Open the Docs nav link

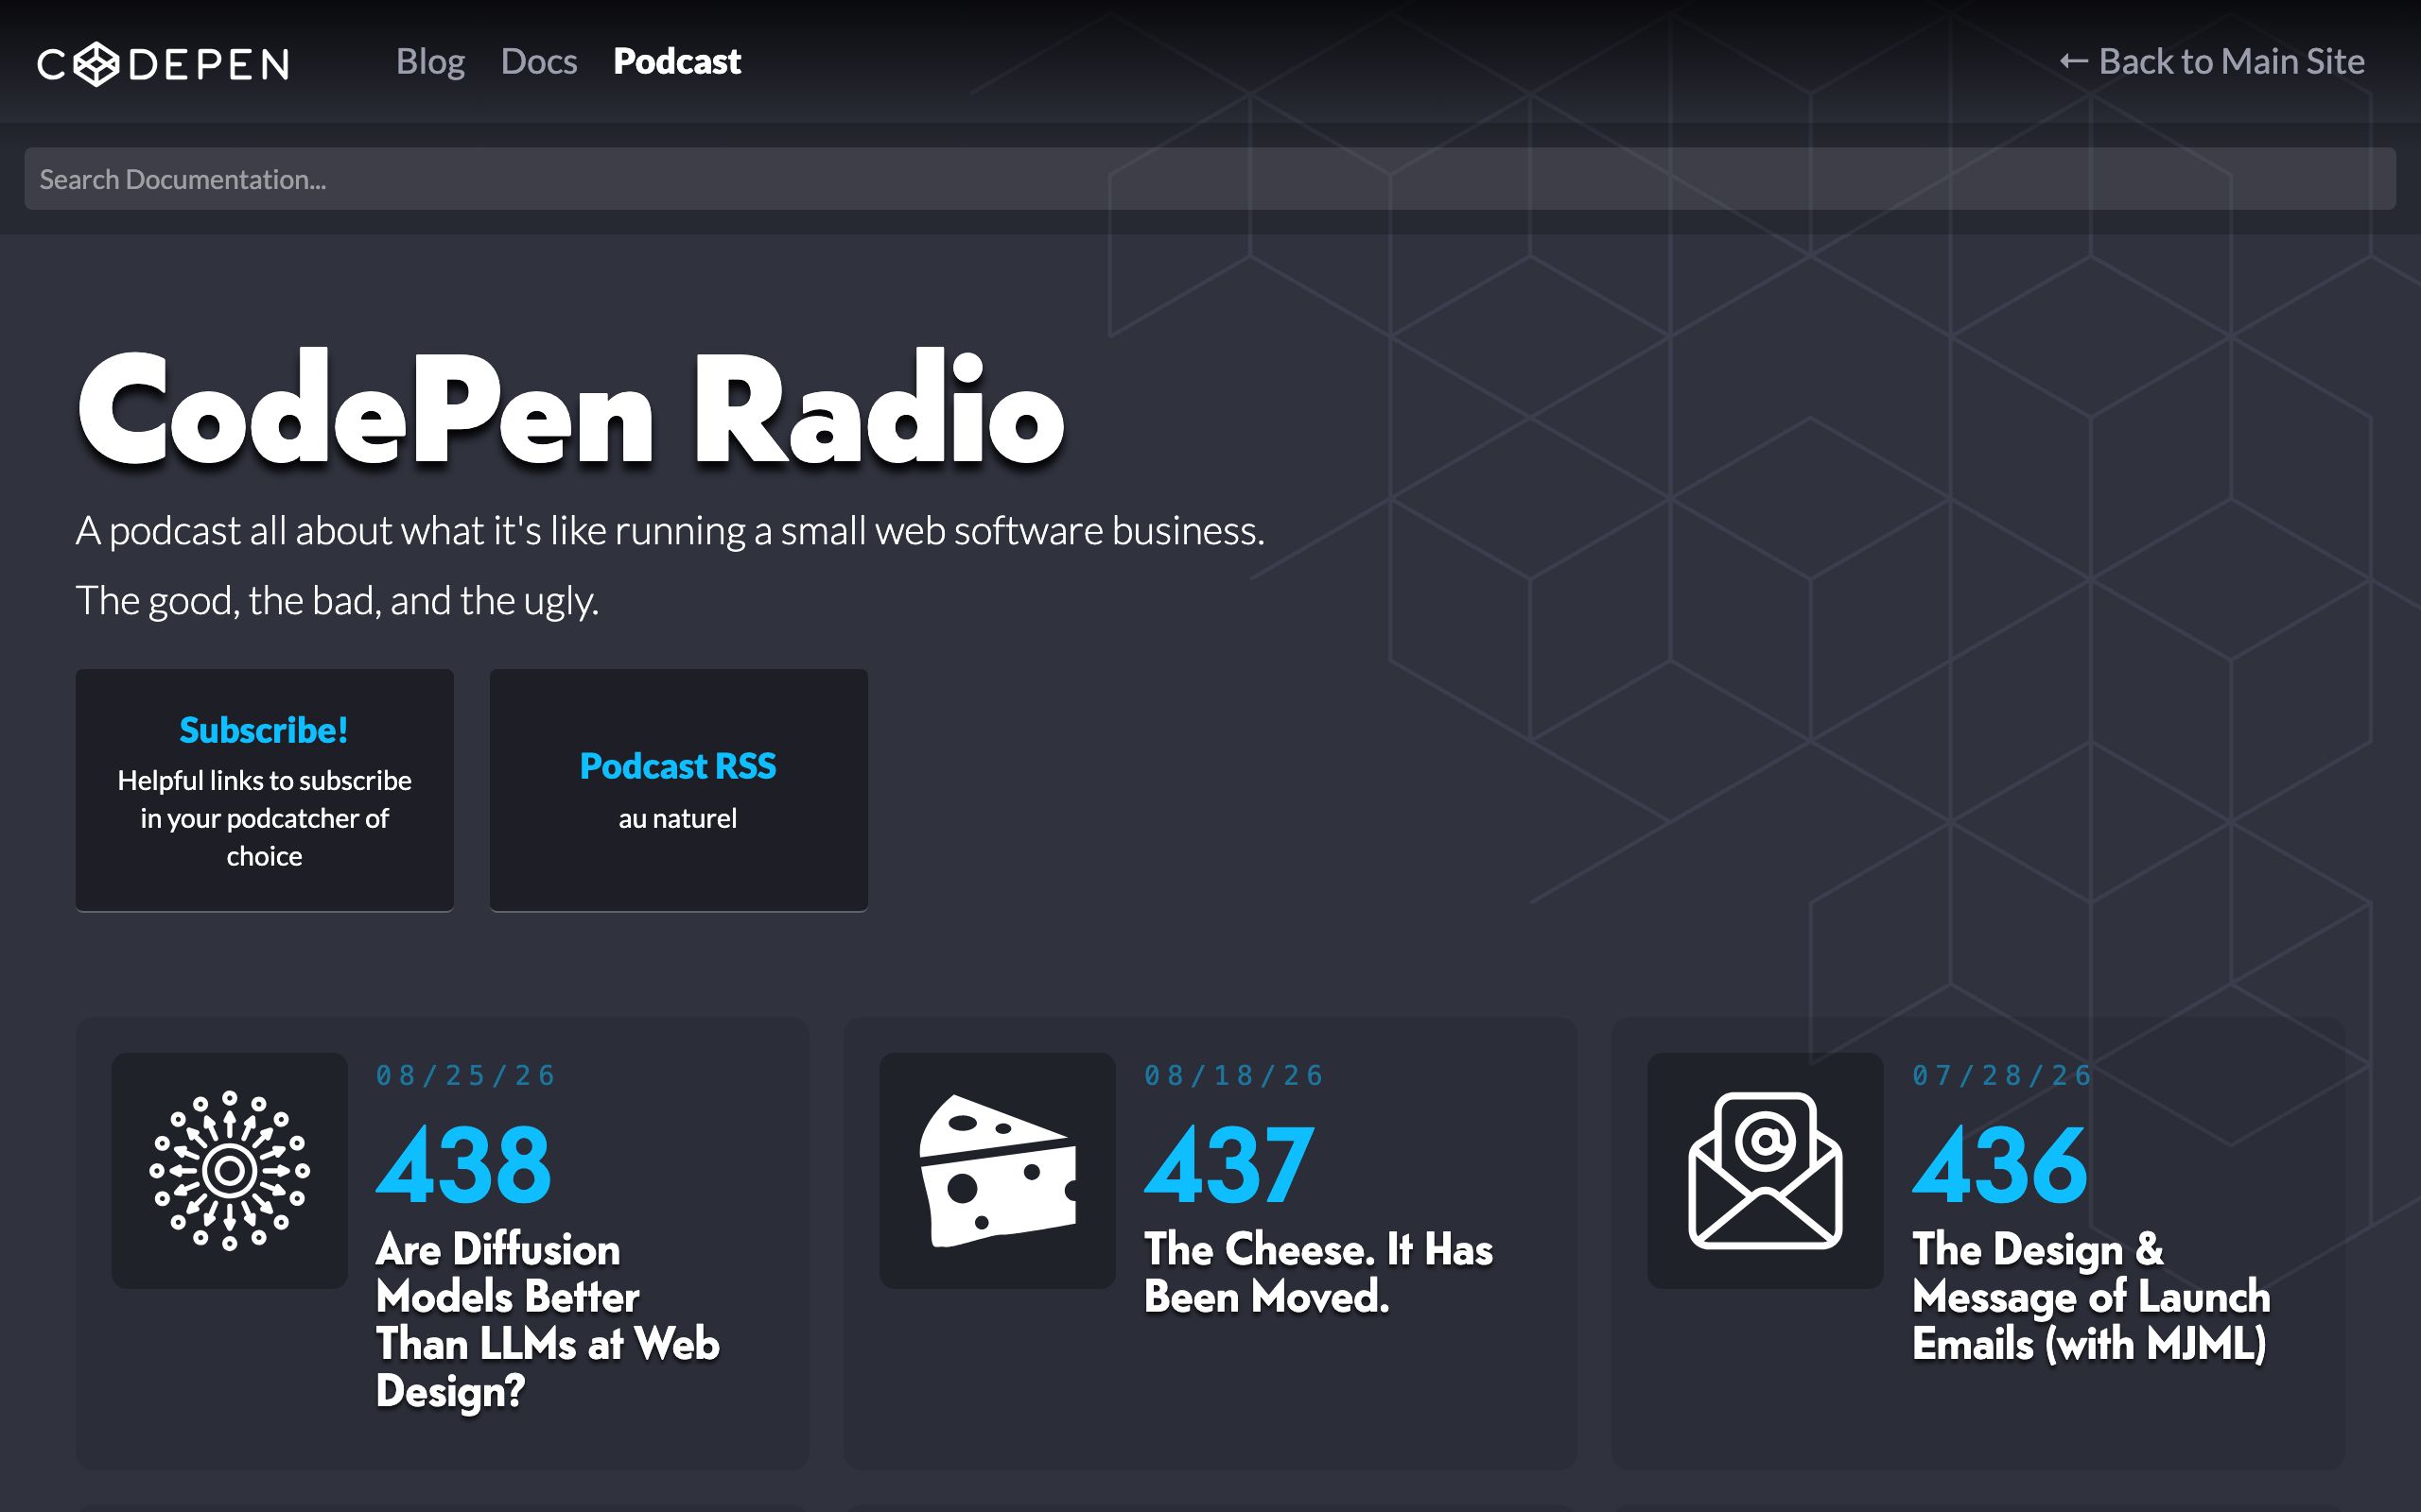tap(538, 62)
